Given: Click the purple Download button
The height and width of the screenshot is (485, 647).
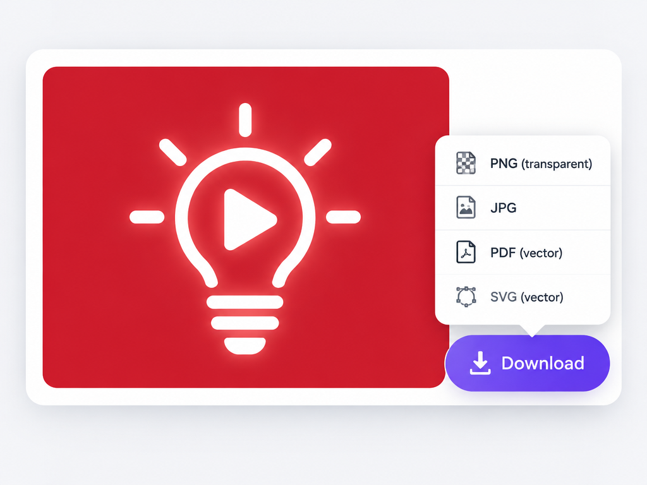Looking at the screenshot, I should [x=528, y=363].
